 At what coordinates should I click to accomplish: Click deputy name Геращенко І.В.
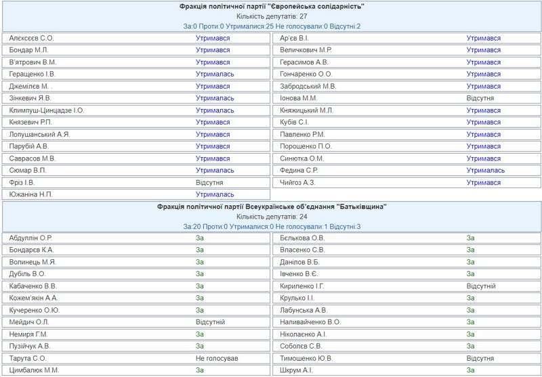pyautogui.click(x=33, y=74)
